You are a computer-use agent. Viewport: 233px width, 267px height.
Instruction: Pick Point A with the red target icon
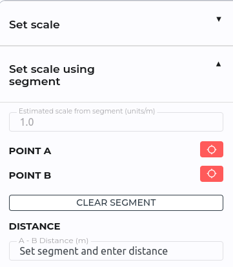(212, 150)
